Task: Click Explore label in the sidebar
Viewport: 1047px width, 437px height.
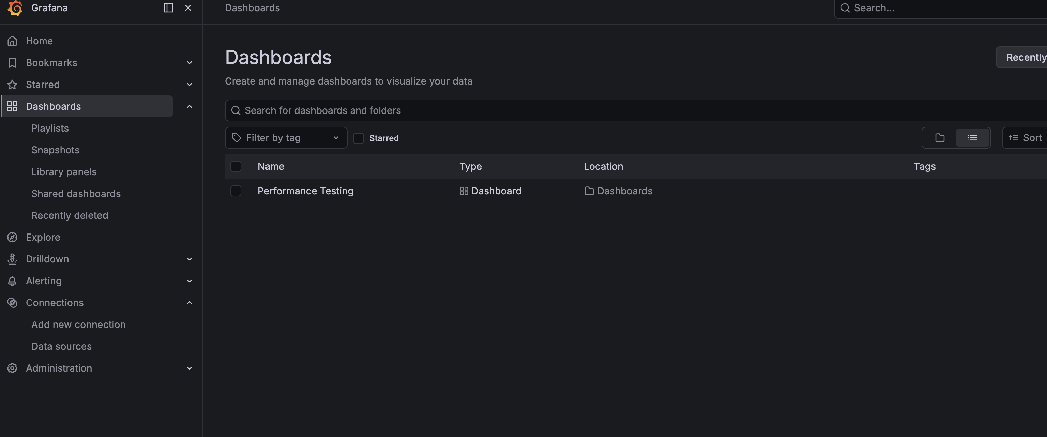Action: (43, 237)
